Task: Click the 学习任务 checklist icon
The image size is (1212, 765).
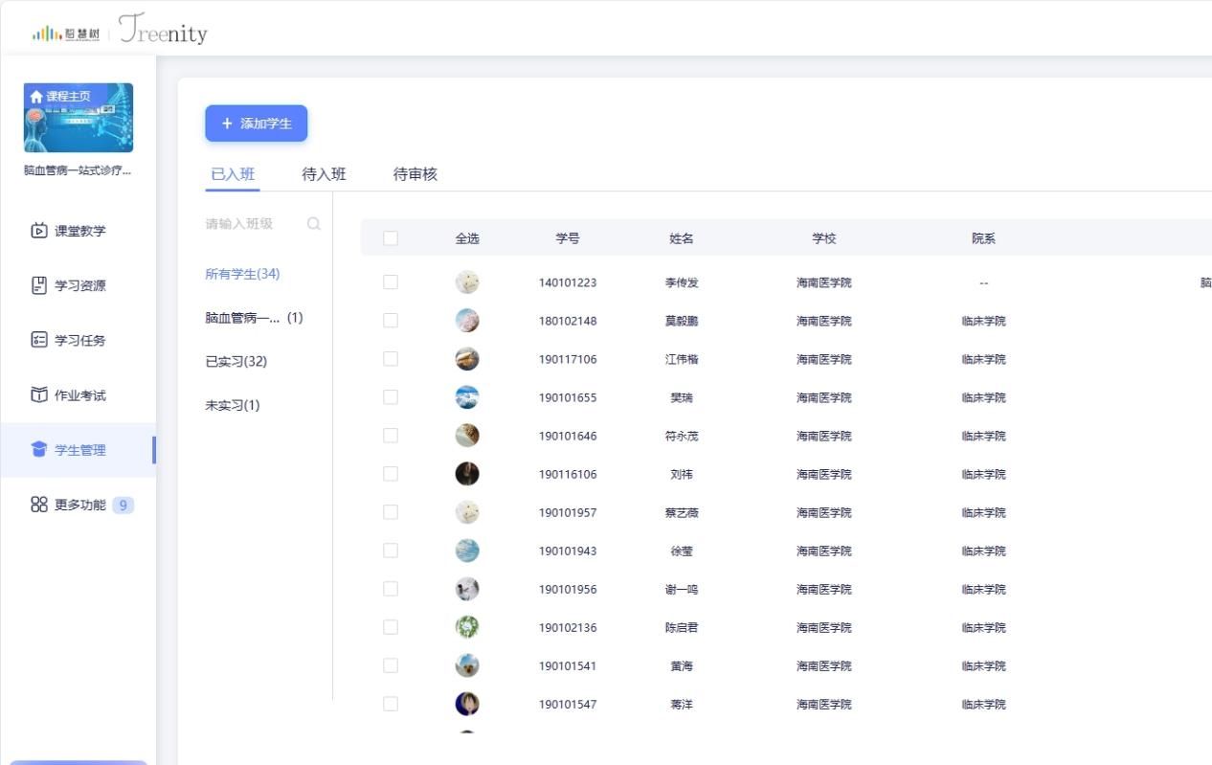Action: (x=39, y=340)
